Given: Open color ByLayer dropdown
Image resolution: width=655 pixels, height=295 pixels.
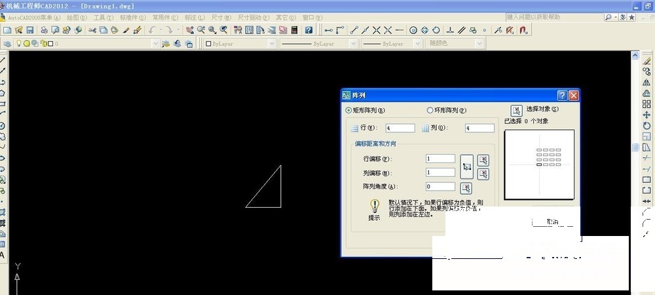Looking at the screenshot, I should click(272, 43).
